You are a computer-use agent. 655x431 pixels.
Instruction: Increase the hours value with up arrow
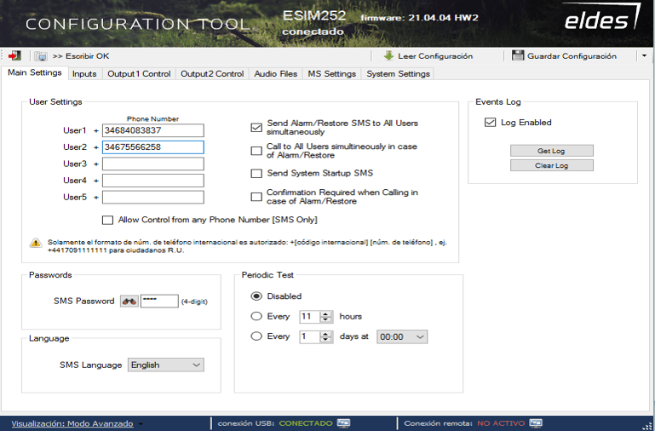[326, 313]
